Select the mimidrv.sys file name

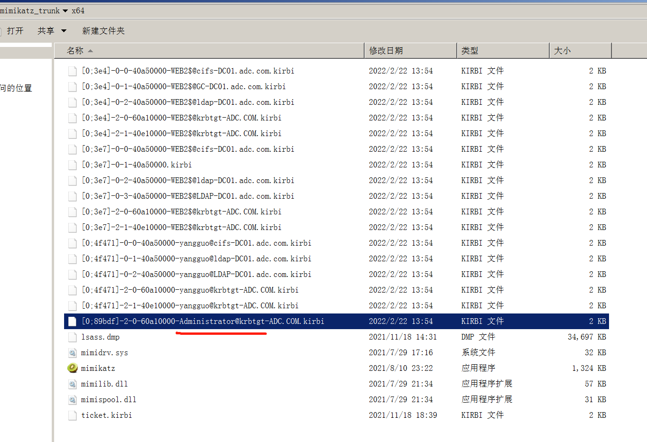coord(104,352)
